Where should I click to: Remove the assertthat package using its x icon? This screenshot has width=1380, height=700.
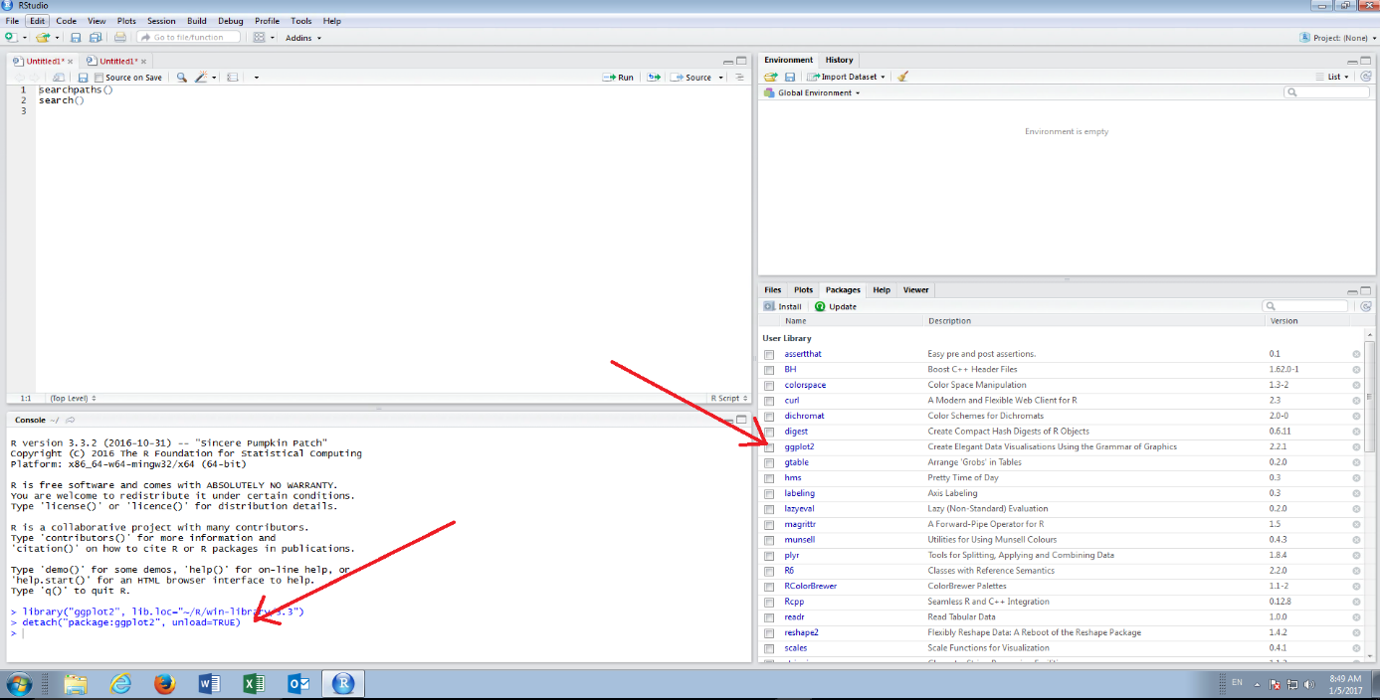pyautogui.click(x=1356, y=354)
